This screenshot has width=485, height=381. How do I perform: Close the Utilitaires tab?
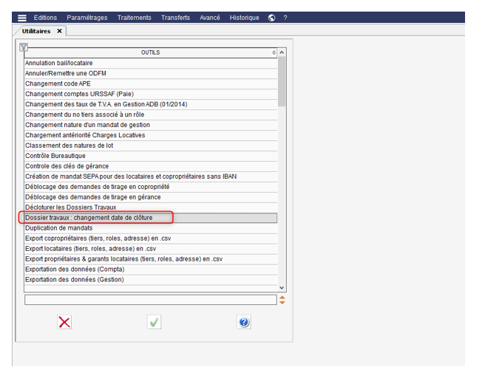pyautogui.click(x=59, y=31)
